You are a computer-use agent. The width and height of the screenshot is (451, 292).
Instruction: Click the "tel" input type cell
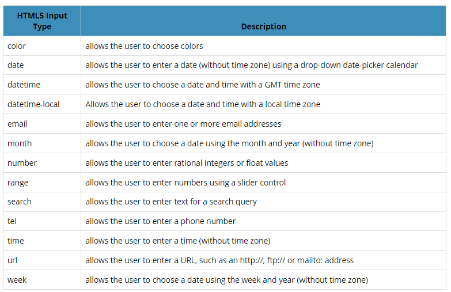coord(12,221)
